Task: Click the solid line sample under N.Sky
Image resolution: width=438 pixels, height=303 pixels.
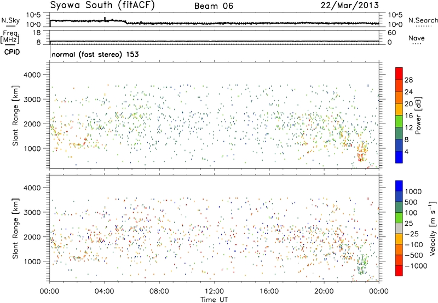Action: (x=10, y=26)
